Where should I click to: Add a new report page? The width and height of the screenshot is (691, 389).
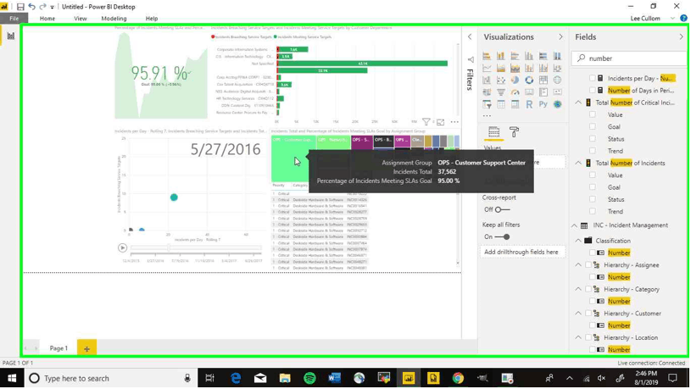86,348
